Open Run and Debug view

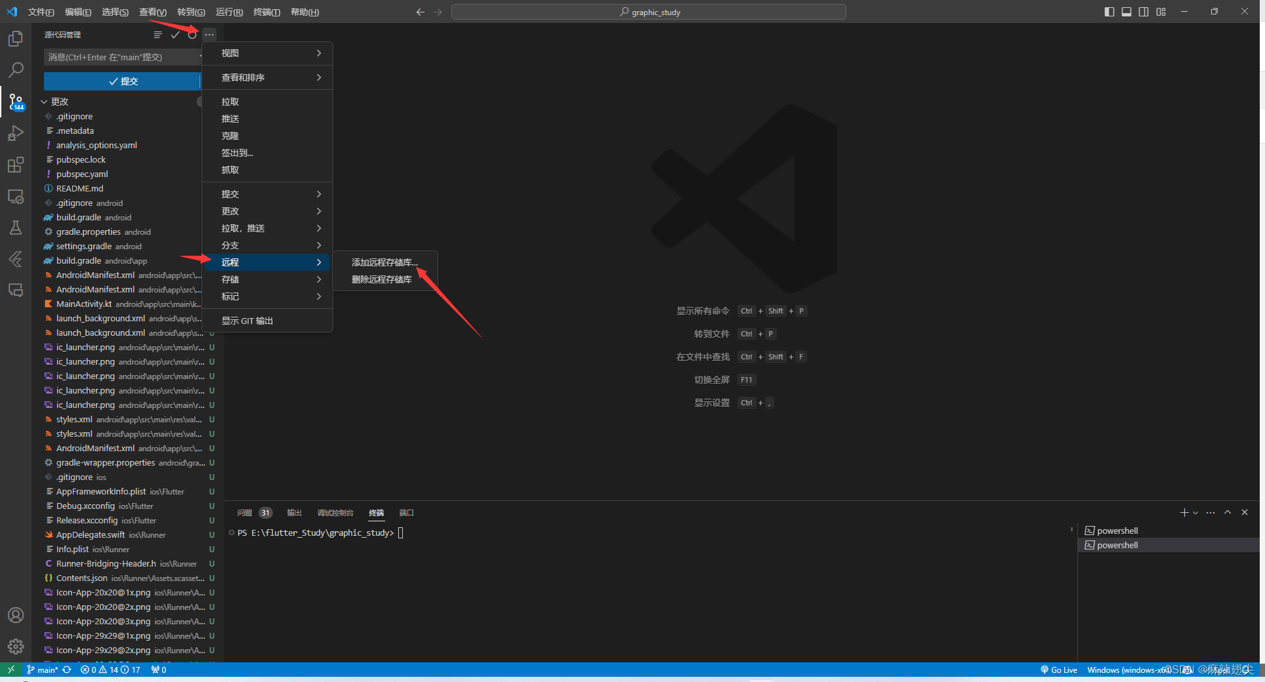16,133
